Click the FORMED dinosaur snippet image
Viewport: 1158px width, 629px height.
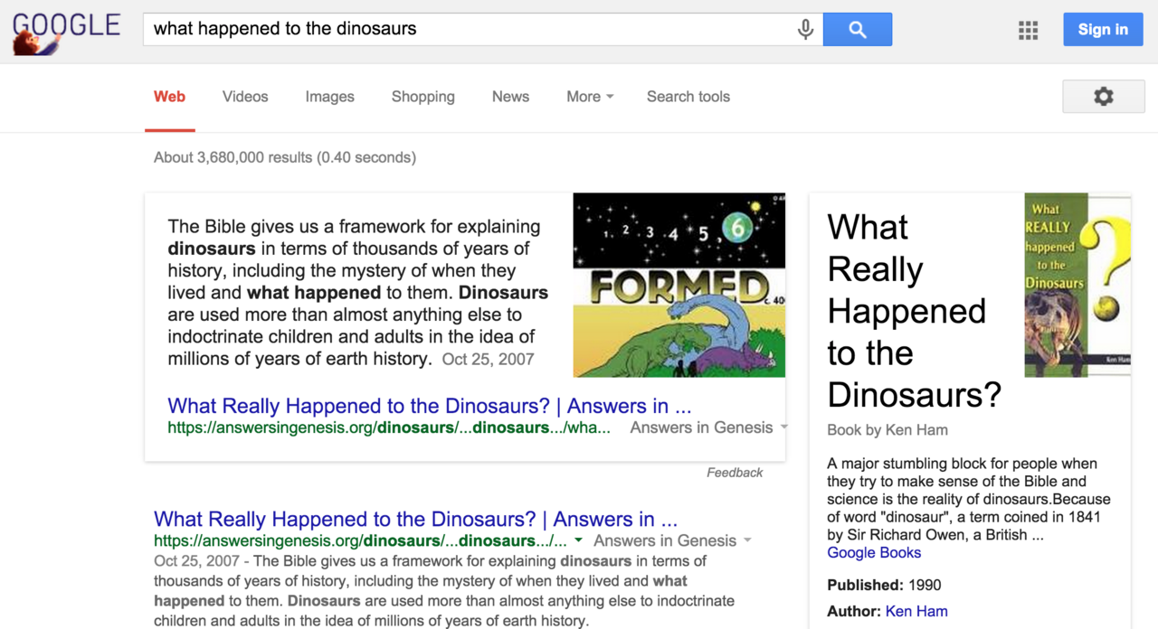679,285
